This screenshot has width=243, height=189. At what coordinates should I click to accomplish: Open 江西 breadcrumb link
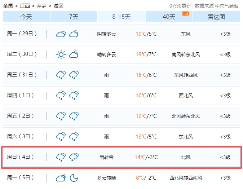(25, 6)
